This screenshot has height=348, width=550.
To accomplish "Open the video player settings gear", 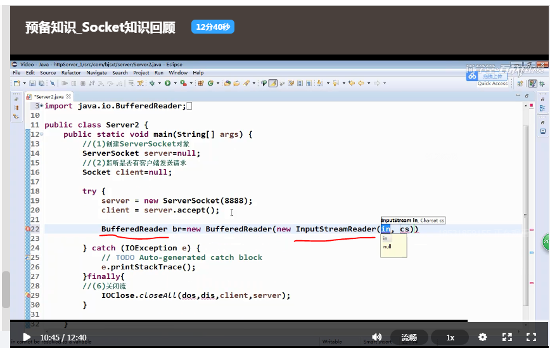I will pos(483,337).
